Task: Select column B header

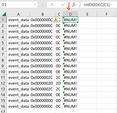Action: [43, 14]
